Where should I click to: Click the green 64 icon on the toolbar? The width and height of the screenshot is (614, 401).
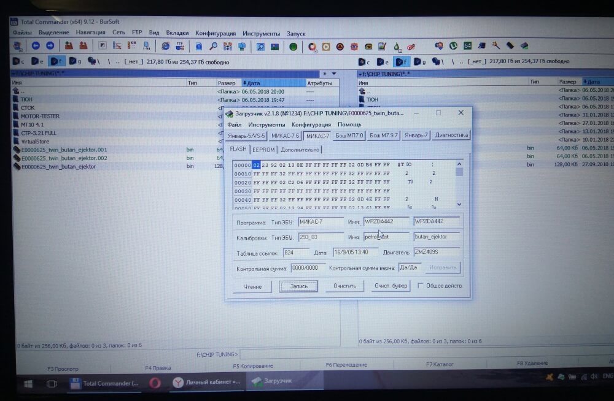pos(467,46)
